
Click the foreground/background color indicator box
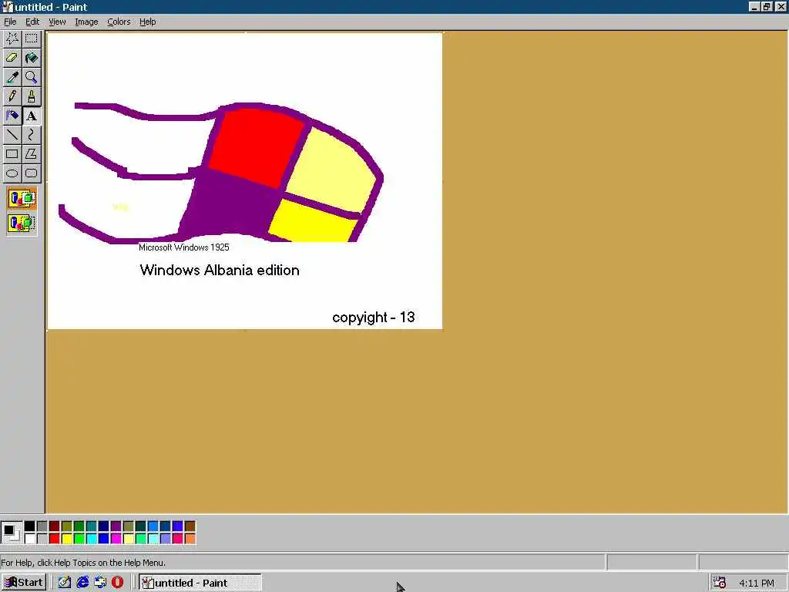point(11,532)
